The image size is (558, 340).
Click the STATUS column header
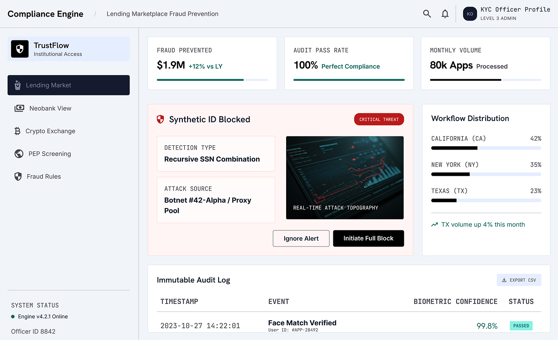coord(521,302)
